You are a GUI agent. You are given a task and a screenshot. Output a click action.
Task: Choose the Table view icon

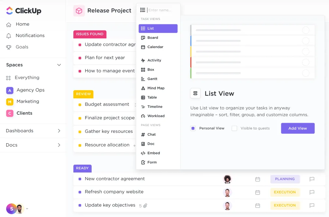tap(143, 97)
